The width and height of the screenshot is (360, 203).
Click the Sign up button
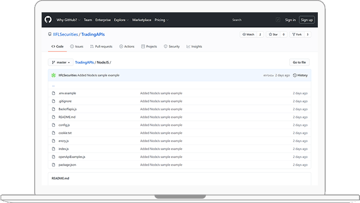point(307,20)
